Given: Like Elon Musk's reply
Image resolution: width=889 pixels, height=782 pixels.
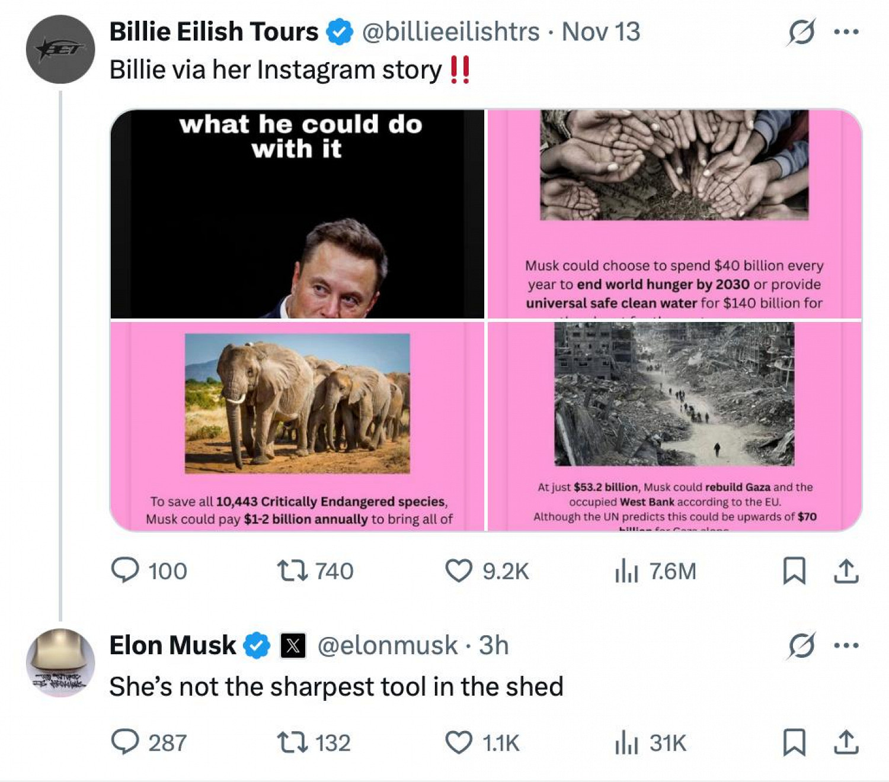Looking at the screenshot, I should 459,742.
